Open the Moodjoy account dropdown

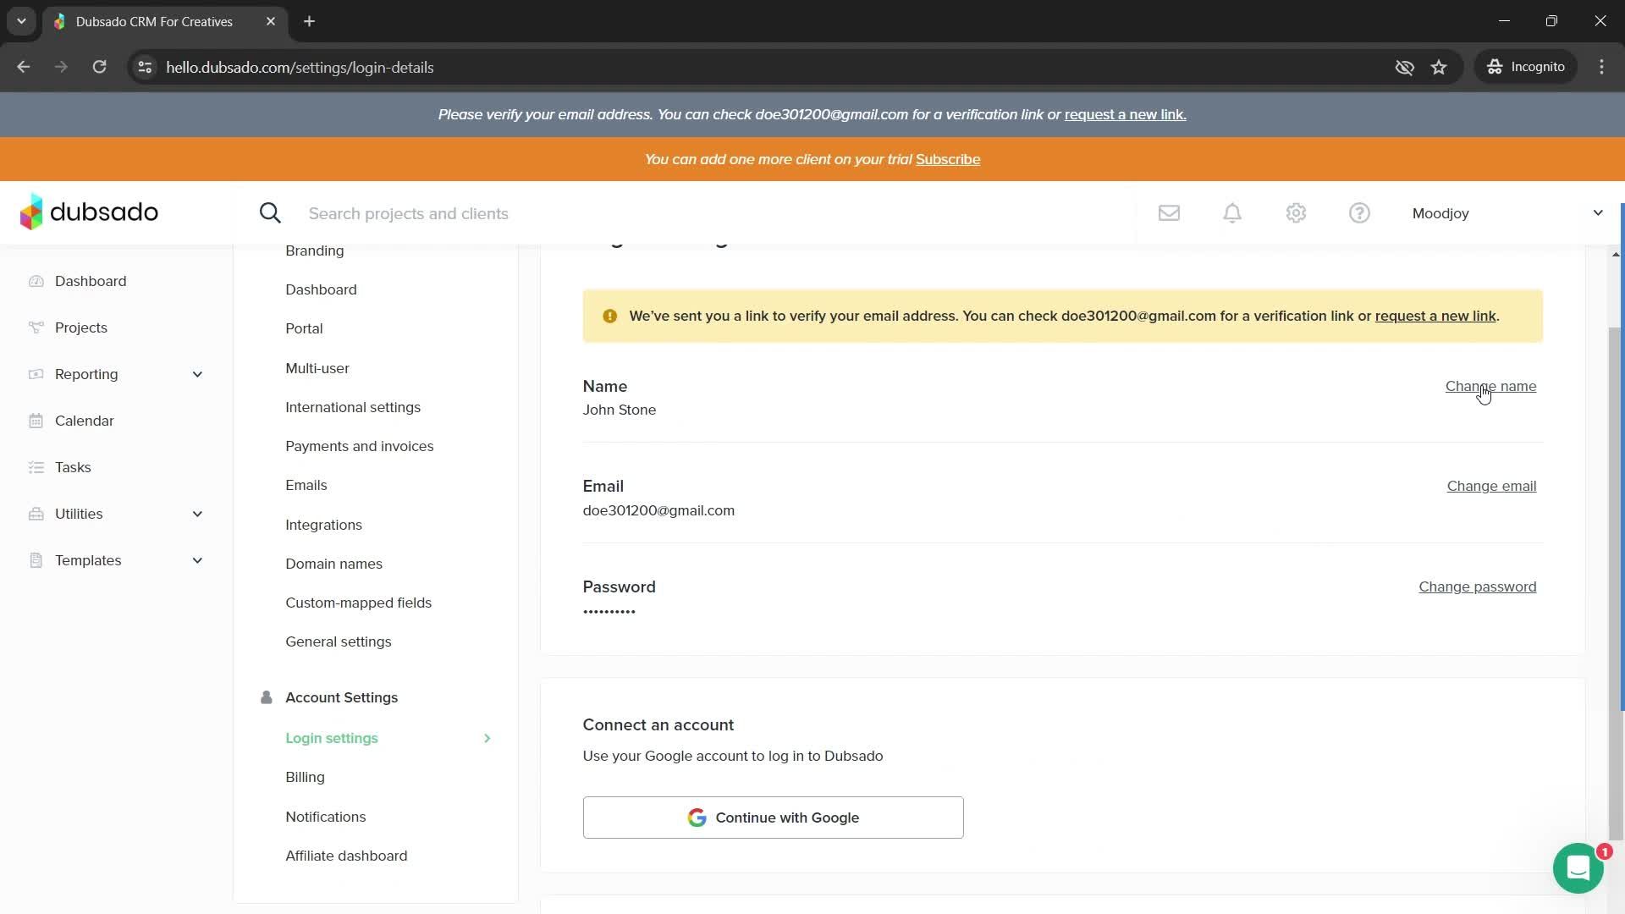pos(1507,213)
